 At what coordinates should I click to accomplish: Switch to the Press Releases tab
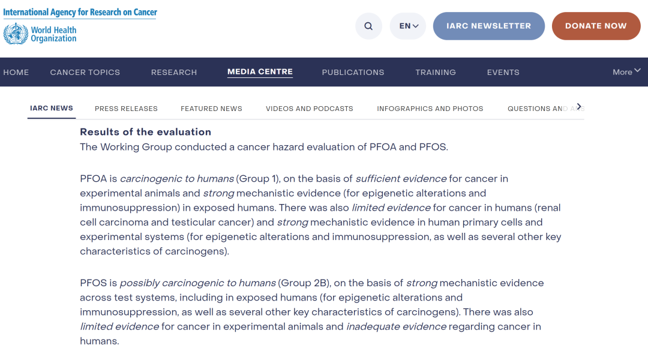tap(126, 109)
